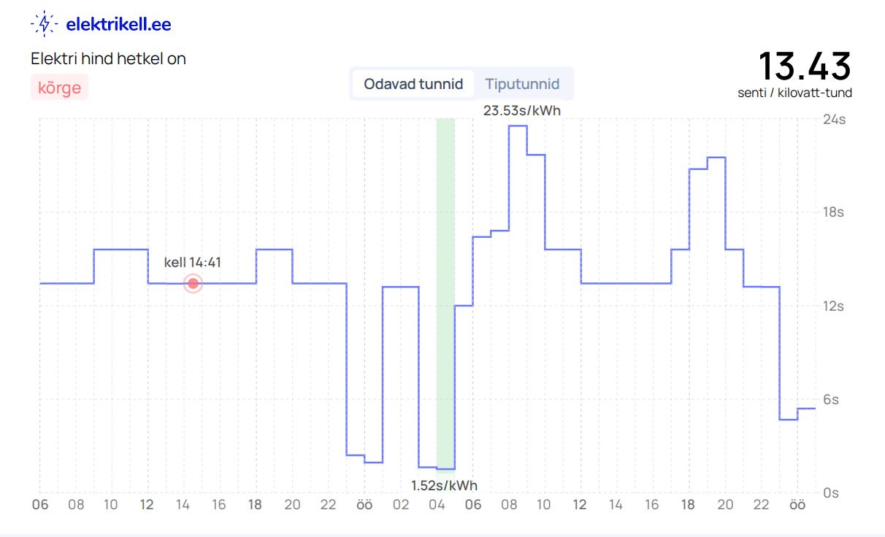
Task: Click the first 06 hour axis label
Action: pos(39,505)
